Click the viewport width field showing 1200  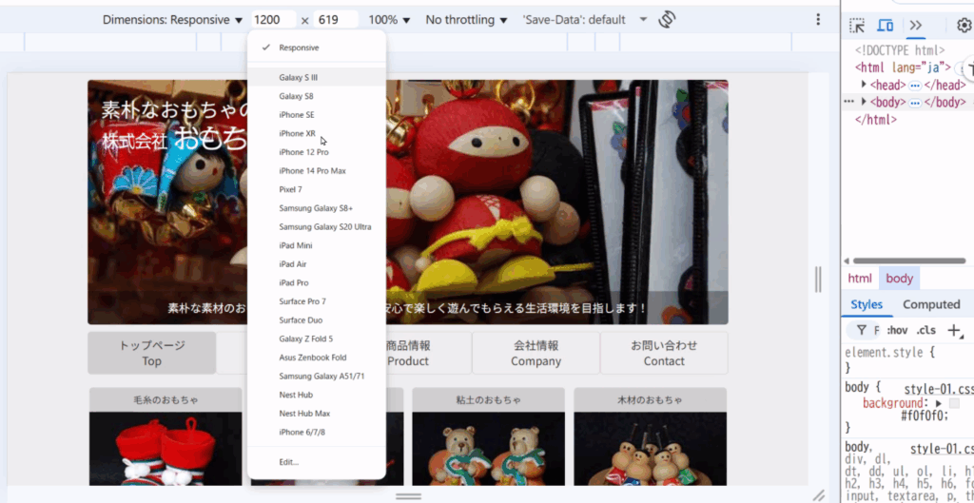tap(274, 20)
